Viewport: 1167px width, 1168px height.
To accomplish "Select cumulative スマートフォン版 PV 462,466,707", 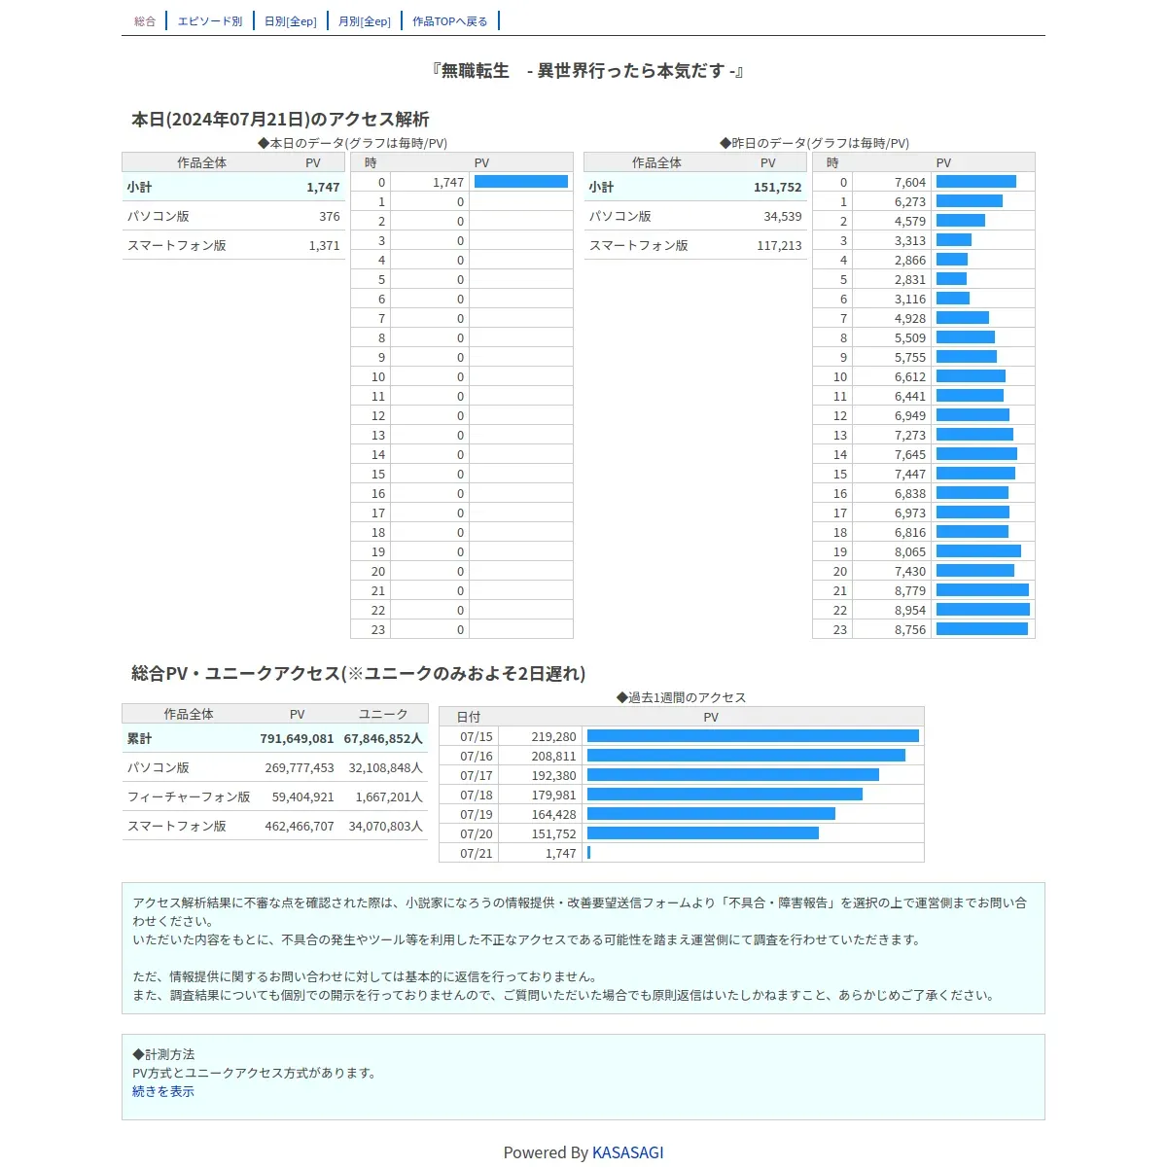I will (x=300, y=826).
